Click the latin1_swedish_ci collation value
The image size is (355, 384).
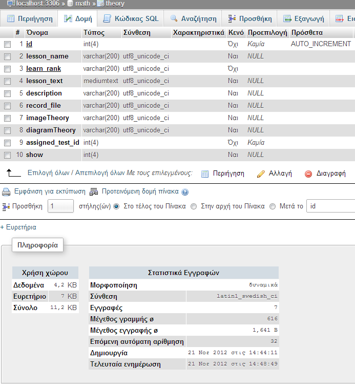[x=247, y=296]
